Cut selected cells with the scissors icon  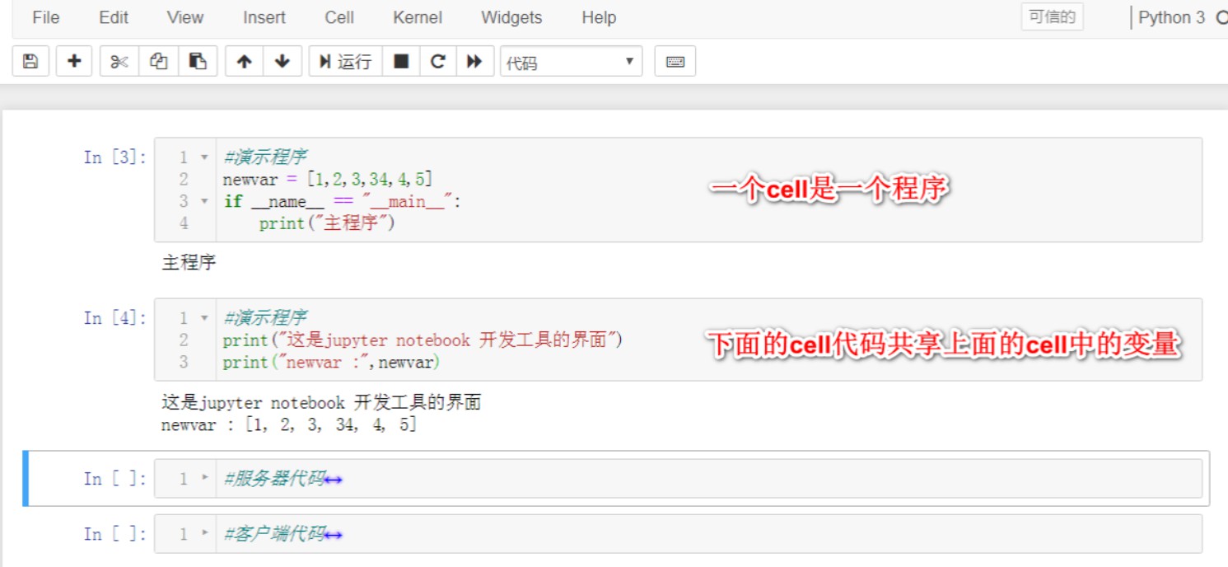[x=119, y=61]
